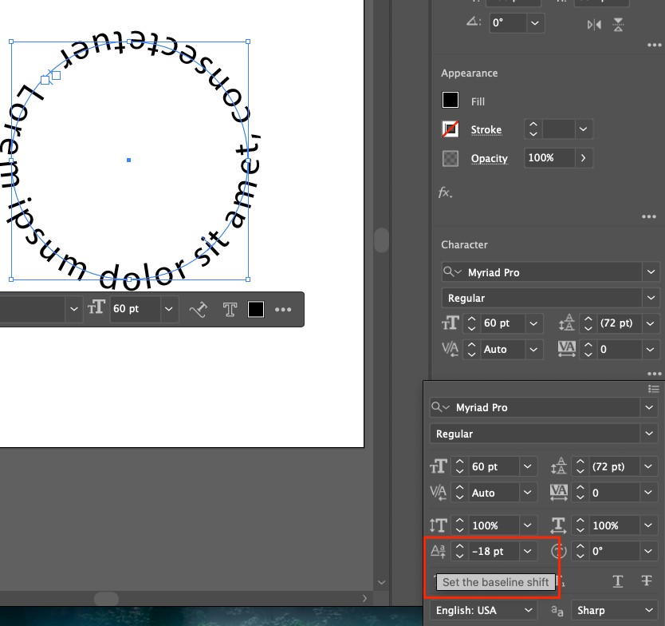Click the baseline shift stepper arrows

[x=460, y=551]
